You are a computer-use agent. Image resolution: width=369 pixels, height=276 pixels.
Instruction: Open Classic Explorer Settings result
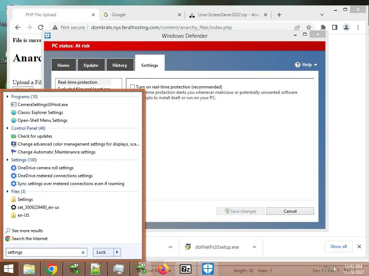40,112
